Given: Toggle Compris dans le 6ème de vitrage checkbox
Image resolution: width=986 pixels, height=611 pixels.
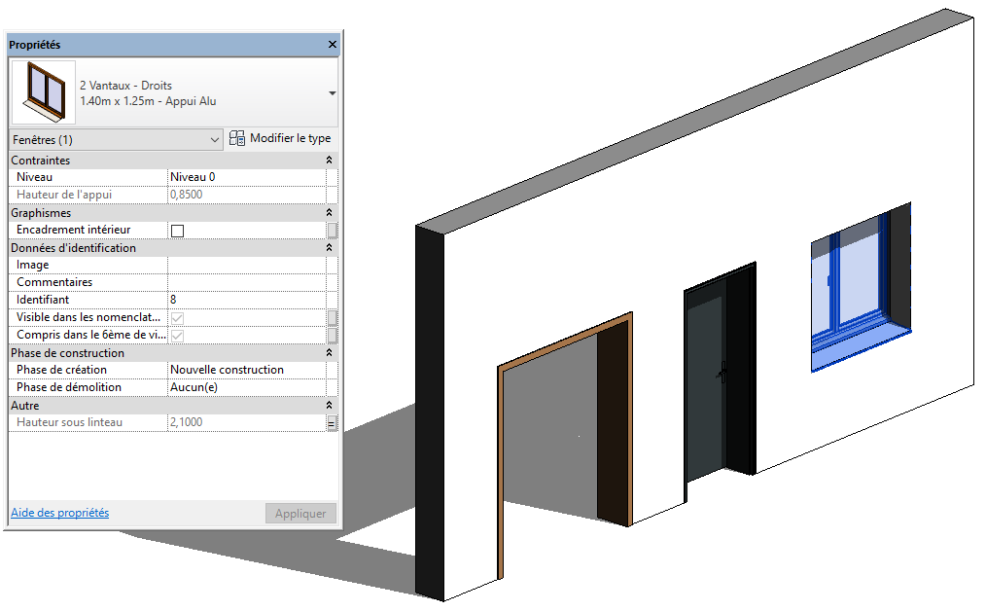Looking at the screenshot, I should coord(177,336).
